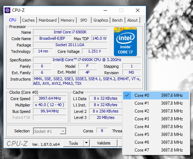The height and width of the screenshot is (159, 193).
Task: Minimize the CPU-Z window
Action: (x=105, y=10)
